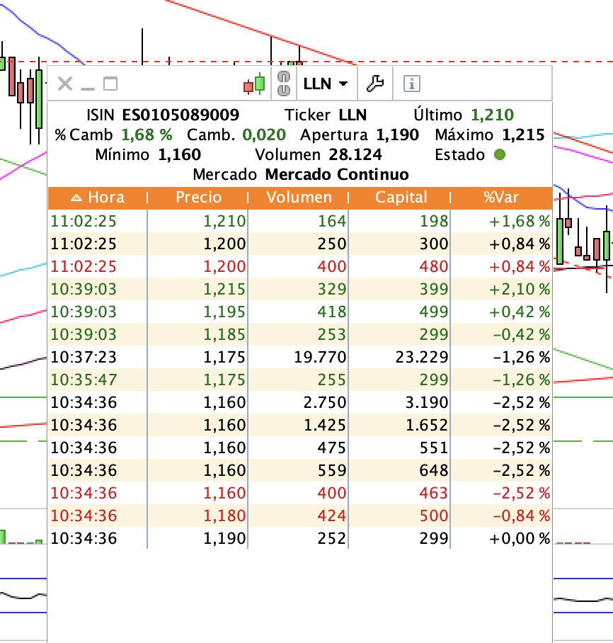Click the %Camb value 1,68 %
Image resolution: width=613 pixels, height=643 pixels.
147,135
